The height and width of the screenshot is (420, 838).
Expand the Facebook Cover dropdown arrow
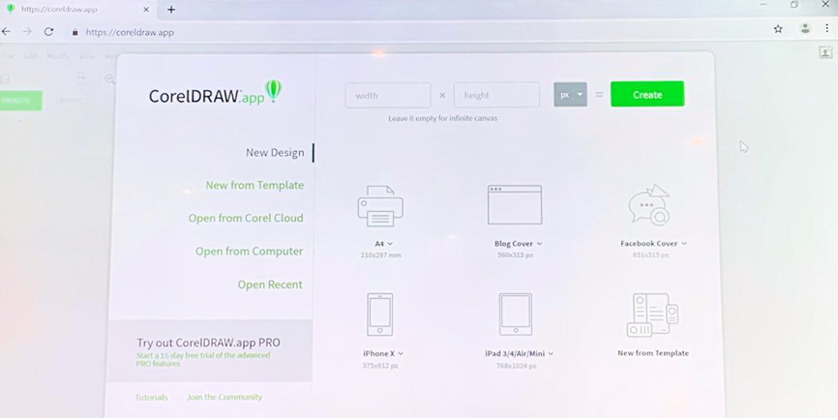[684, 244]
